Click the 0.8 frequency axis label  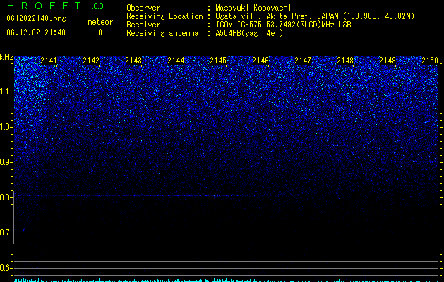(x=6, y=197)
